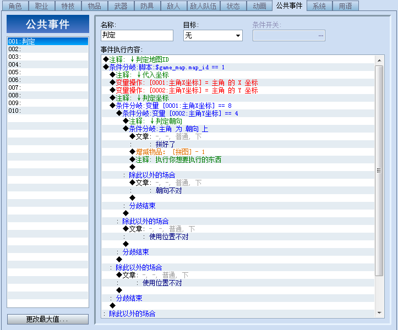Select the 注释 ↓判定朝向 line
398x330 pixels.
pyautogui.click(x=238, y=121)
